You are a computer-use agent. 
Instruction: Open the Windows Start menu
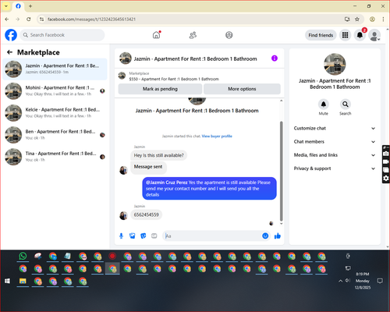pos(7,281)
